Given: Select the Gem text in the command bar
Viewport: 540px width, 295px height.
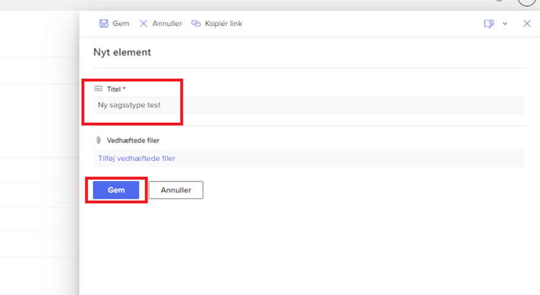Looking at the screenshot, I should (x=121, y=24).
